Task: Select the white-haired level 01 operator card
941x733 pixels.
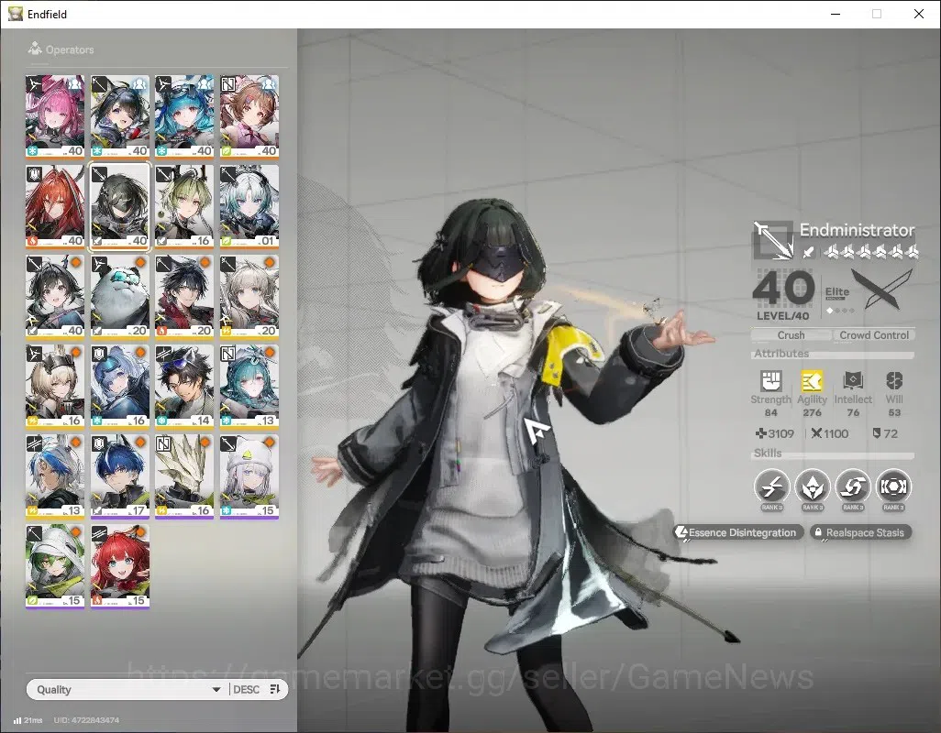Action: click(249, 206)
